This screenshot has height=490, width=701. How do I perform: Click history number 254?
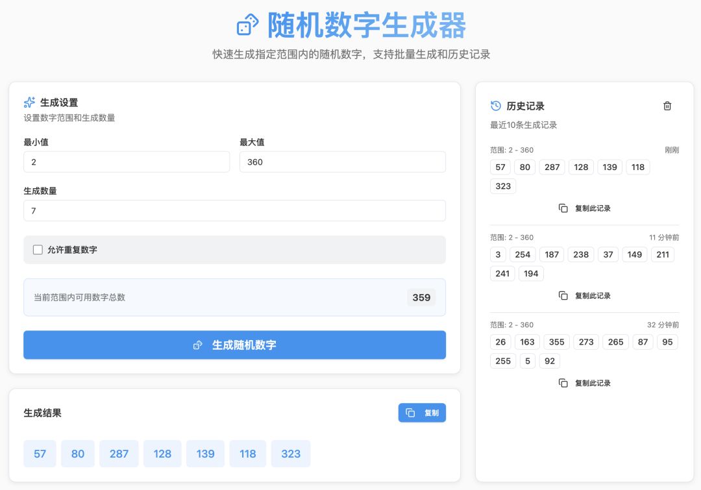[x=523, y=254]
